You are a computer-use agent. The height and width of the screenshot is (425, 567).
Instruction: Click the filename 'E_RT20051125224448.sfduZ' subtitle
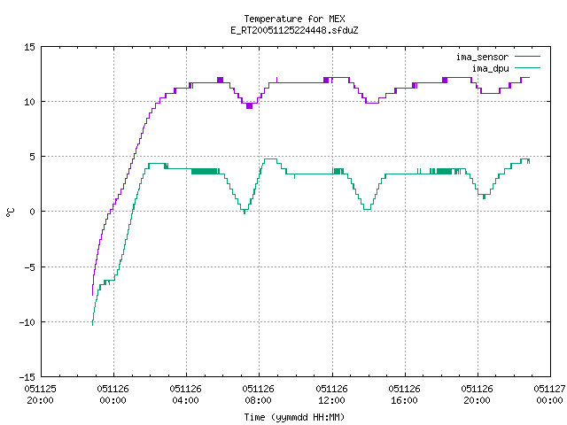294,30
